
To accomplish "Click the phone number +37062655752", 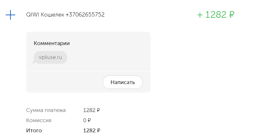I will pyautogui.click(x=85, y=15).
